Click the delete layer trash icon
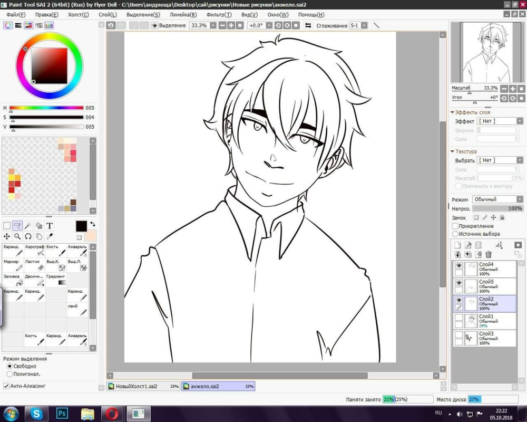 pos(489,254)
